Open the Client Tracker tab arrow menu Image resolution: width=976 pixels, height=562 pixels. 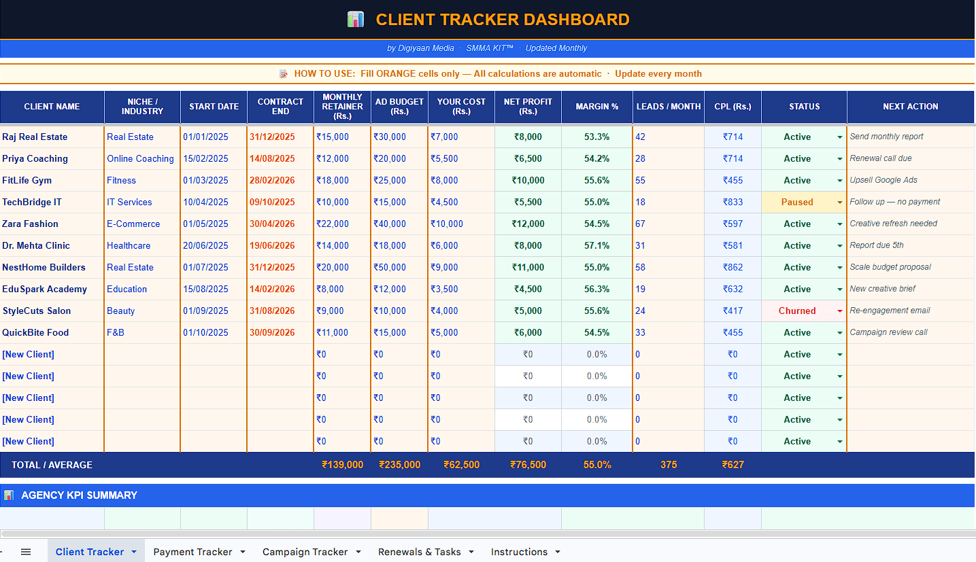point(134,552)
